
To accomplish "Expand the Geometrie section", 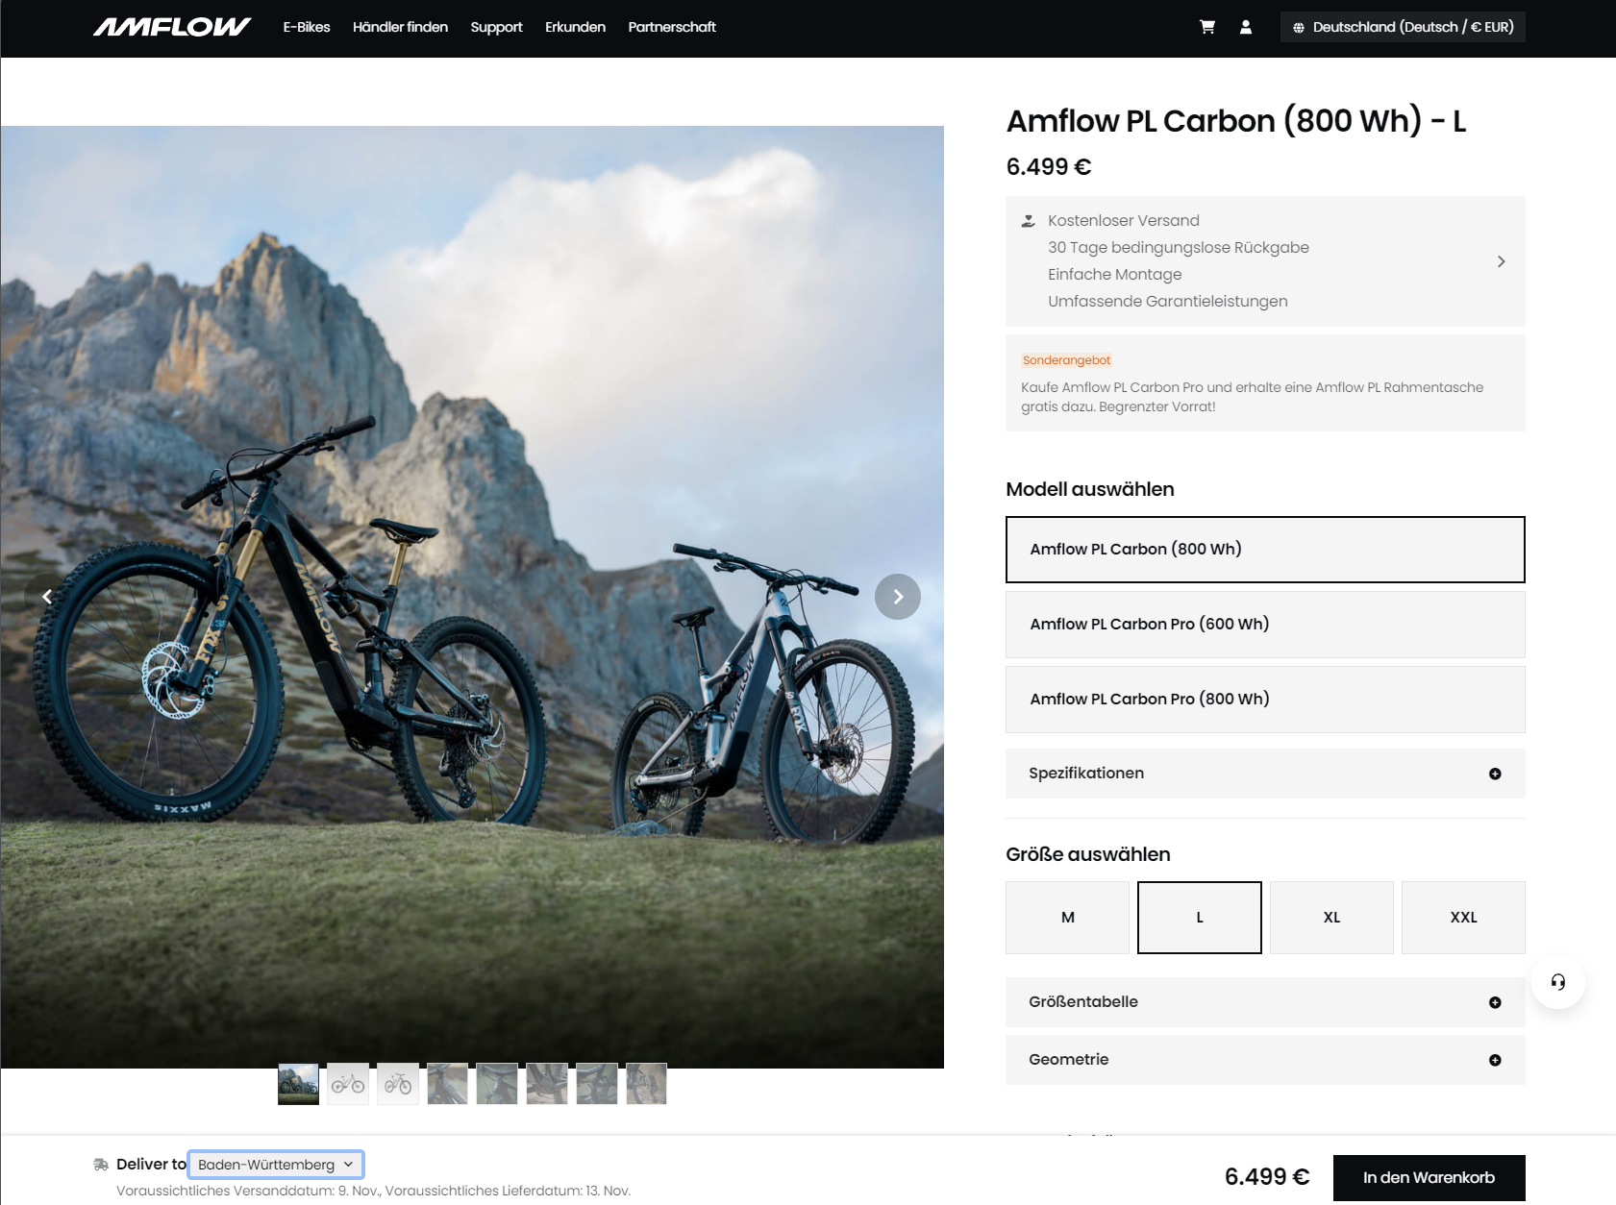I will 1265,1060.
